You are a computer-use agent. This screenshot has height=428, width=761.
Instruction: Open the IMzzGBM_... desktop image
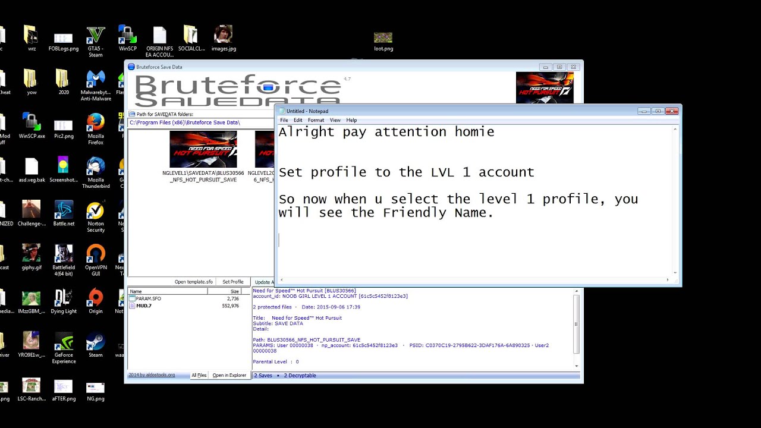click(x=32, y=301)
